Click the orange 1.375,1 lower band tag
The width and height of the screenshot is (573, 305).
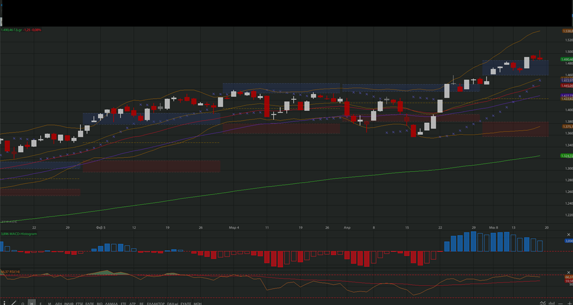click(x=567, y=126)
